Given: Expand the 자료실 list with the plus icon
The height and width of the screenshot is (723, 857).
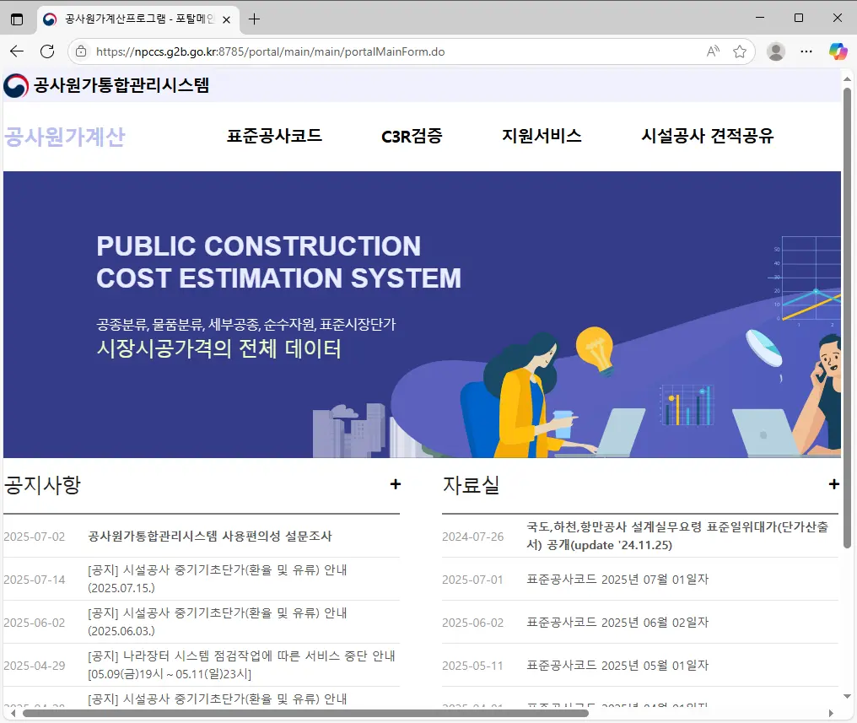Looking at the screenshot, I should tap(834, 484).
